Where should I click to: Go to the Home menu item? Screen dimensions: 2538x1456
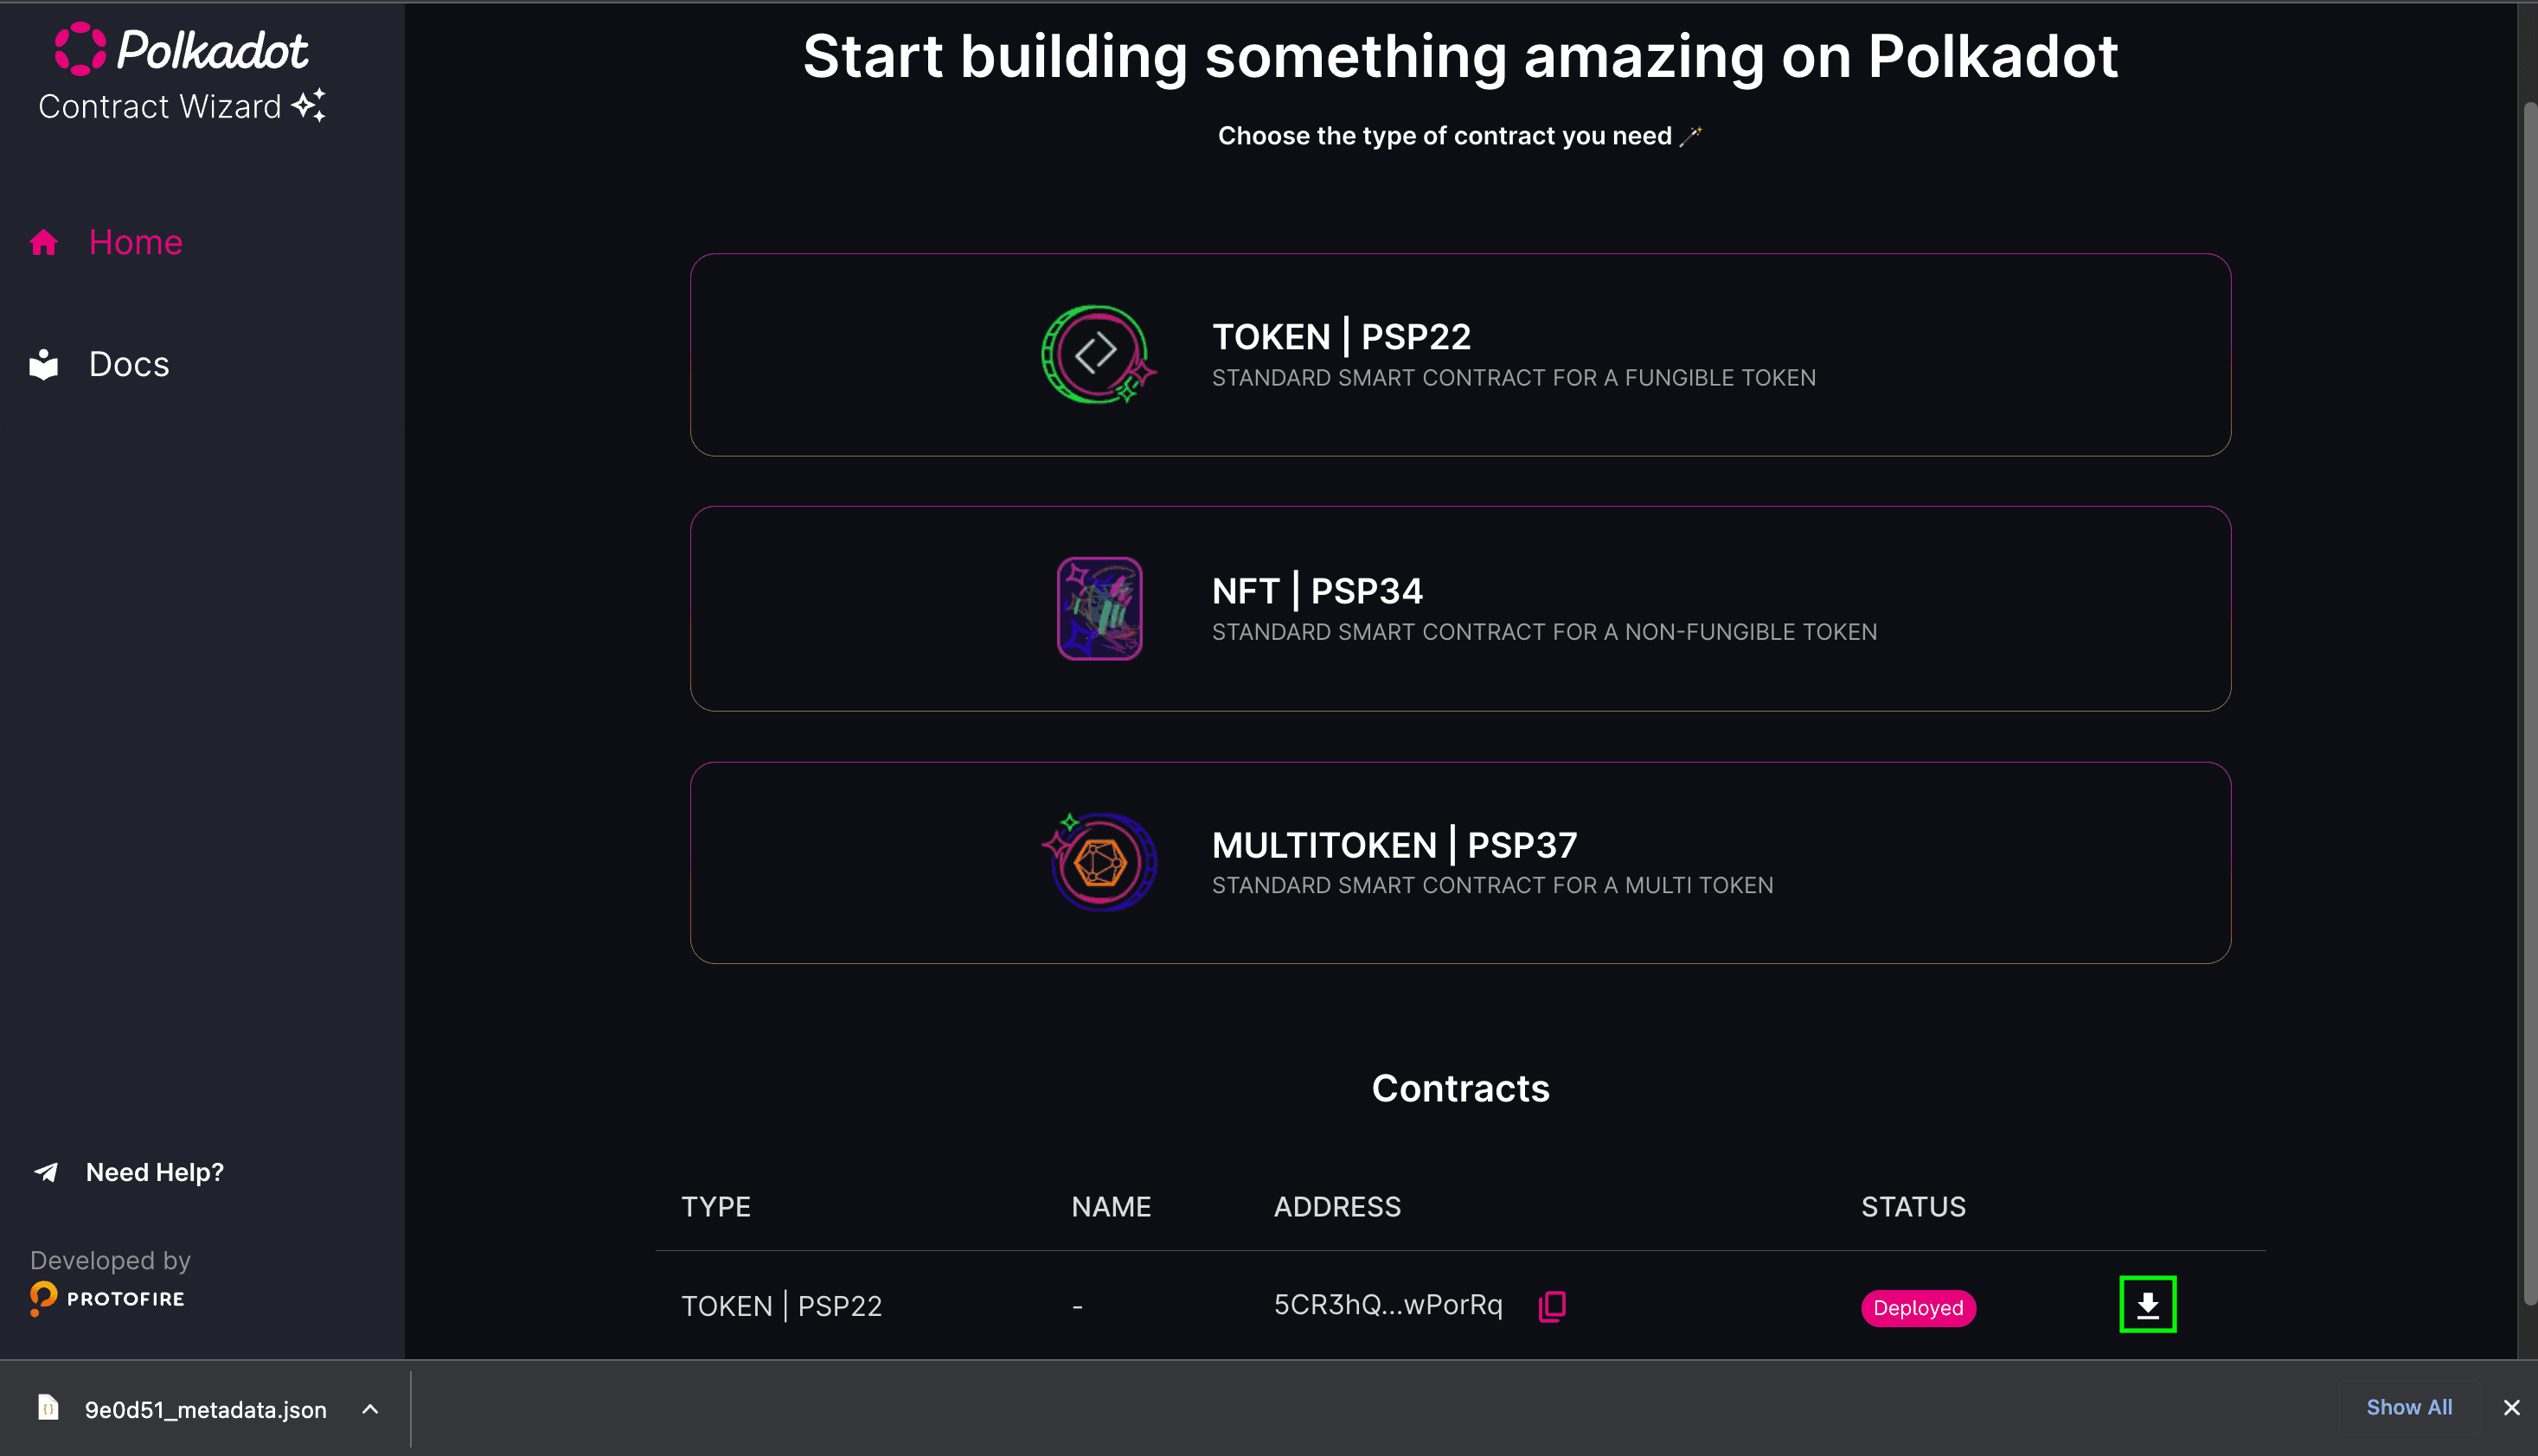coord(135,243)
